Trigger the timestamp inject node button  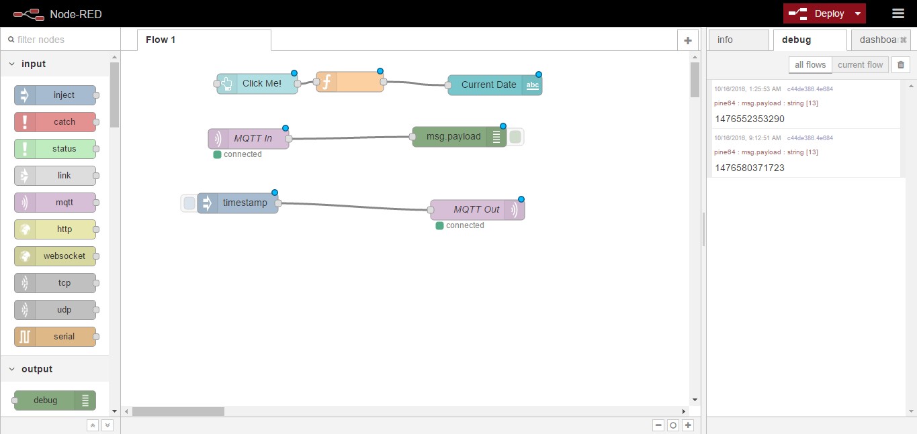coord(189,203)
